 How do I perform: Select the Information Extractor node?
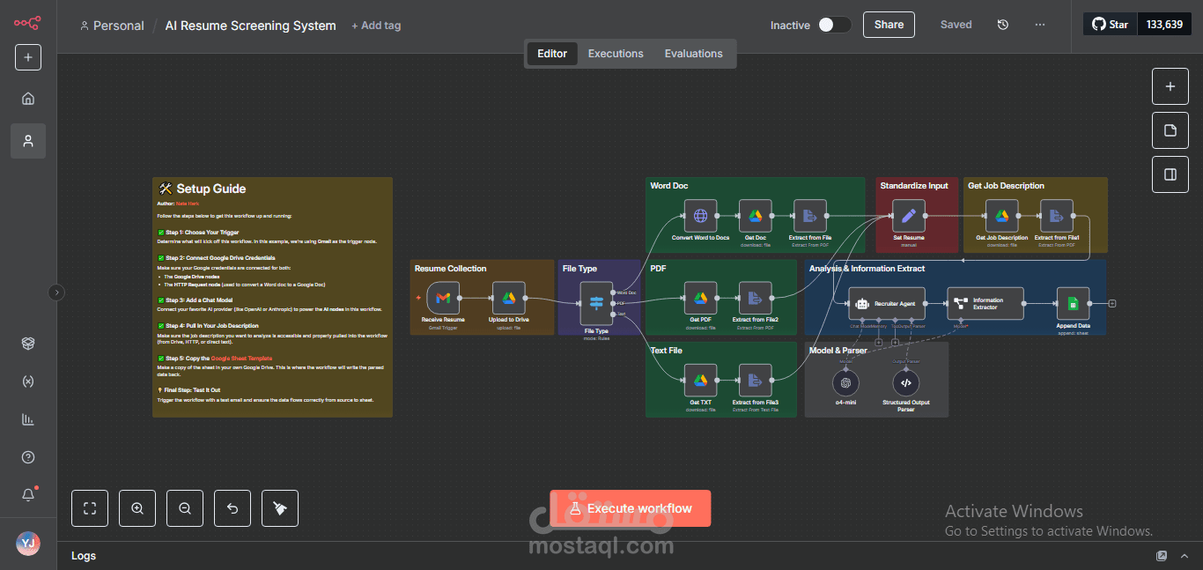pyautogui.click(x=985, y=303)
